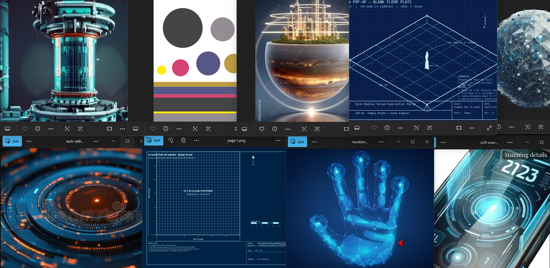Scan text in the polygon sphere image
Screen dimensions: 550x268
point(541,127)
